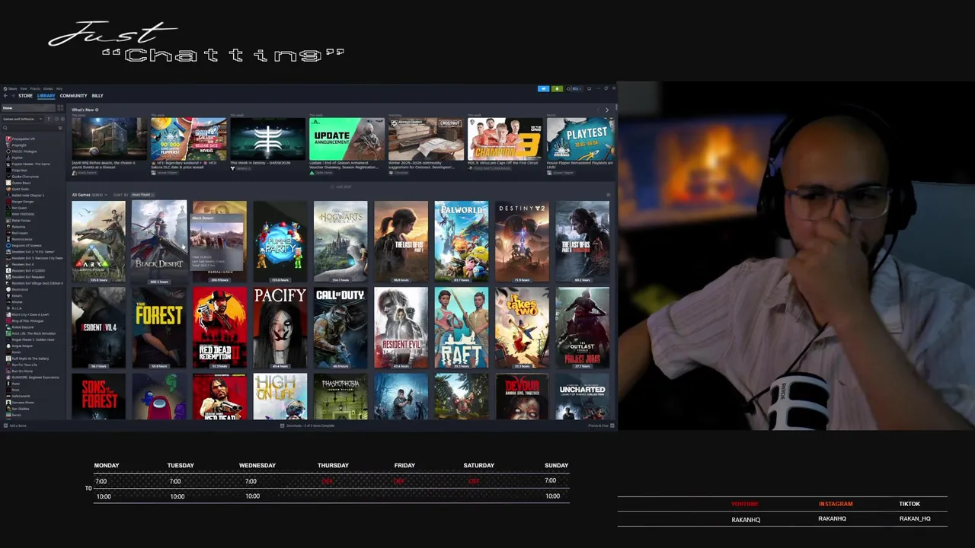Click the Big Picture mode monitor icon
This screenshot has width=975, height=548.
pyautogui.click(x=589, y=88)
